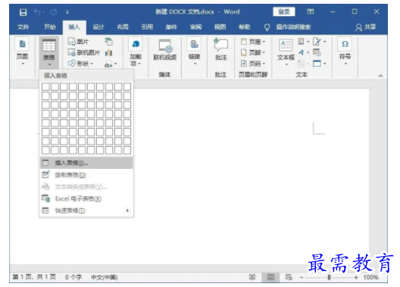The height and width of the screenshot is (287, 400).
Task: Click the zoom slider handle
Action: 329,277
